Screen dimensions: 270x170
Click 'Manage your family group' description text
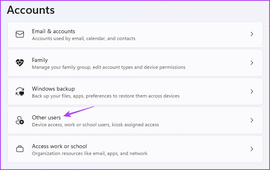click(108, 67)
